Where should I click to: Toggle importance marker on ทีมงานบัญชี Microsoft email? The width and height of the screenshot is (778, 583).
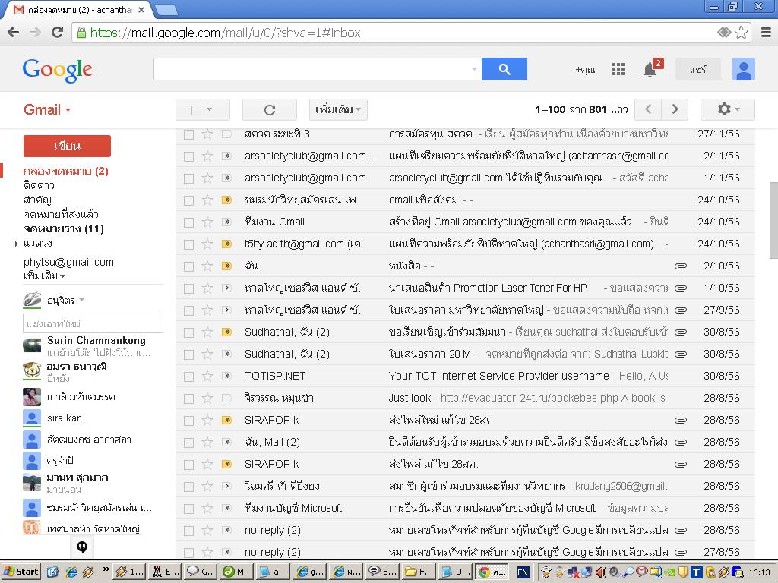pyautogui.click(x=226, y=508)
